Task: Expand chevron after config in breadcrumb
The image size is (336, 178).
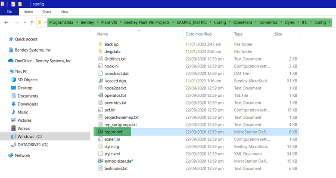Action: [330, 22]
